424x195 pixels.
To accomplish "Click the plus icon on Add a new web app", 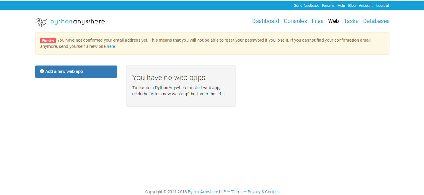I will tap(42, 71).
